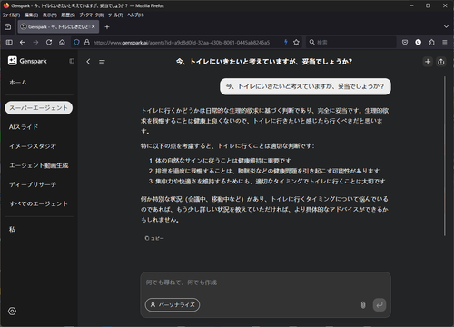
Task: Click tracking protection shield icon
Action: coord(76,43)
